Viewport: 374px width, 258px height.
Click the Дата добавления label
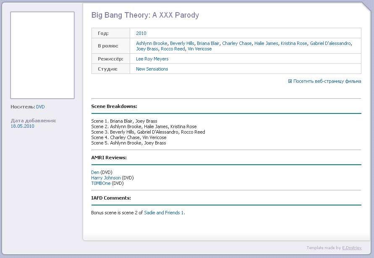tap(34, 121)
